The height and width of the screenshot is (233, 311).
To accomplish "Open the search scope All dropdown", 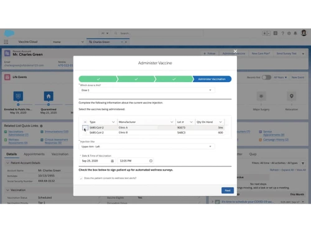I will tap(105, 33).
